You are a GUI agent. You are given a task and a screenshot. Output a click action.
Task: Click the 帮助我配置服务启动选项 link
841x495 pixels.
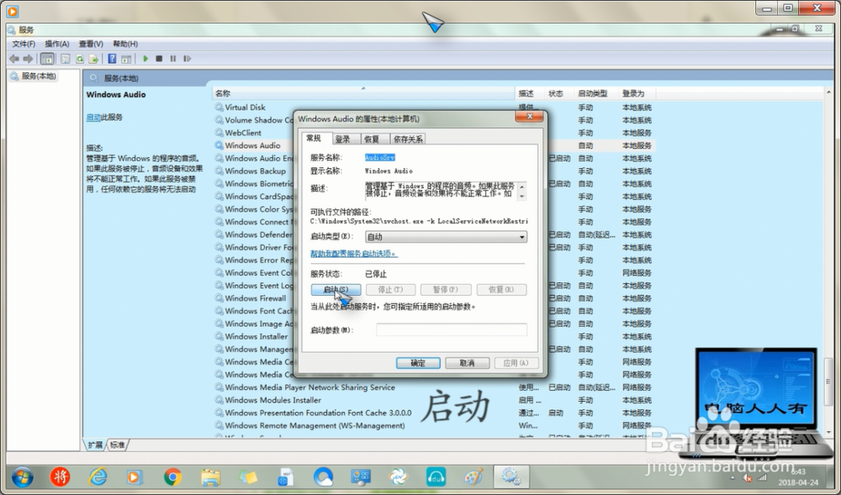354,254
